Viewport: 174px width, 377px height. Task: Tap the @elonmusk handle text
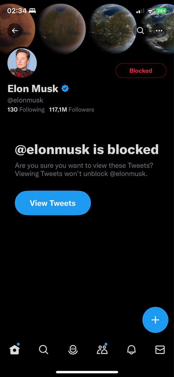(25, 100)
